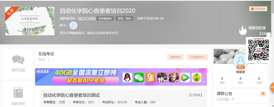Click the orange floating badge at right edge
This screenshot has height=107, width=274.
pyautogui.click(x=272, y=87)
